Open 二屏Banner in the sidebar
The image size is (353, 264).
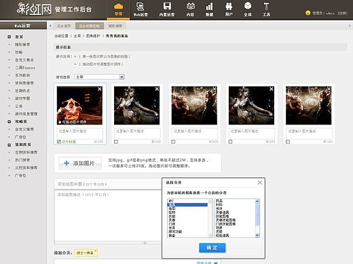tap(25, 68)
